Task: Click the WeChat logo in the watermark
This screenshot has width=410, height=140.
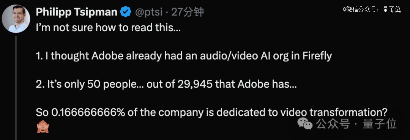Action: click(305, 123)
